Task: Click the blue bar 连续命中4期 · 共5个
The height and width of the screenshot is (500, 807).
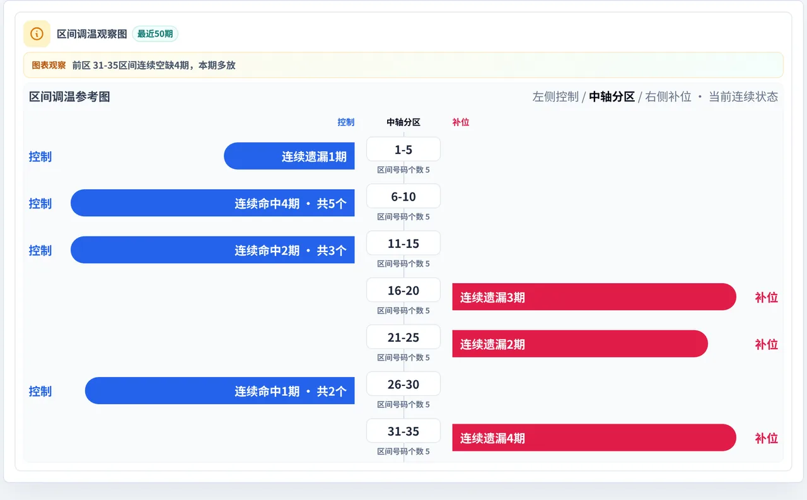Action: [212, 203]
